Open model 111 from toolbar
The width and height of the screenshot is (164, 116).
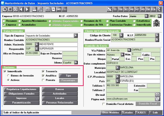115,9
